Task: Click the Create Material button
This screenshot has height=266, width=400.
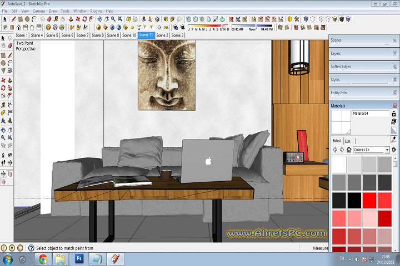Action: point(394,122)
